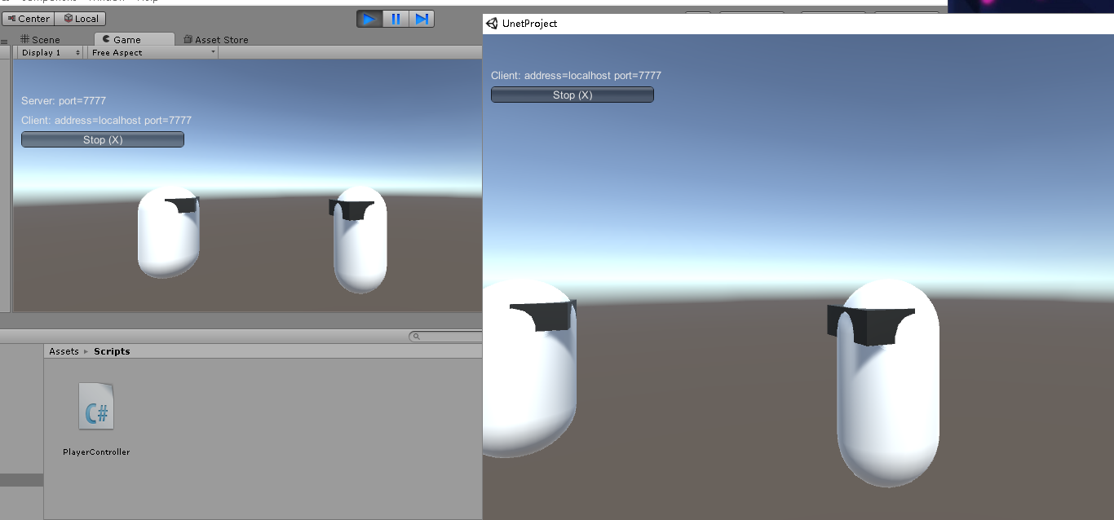Click client address label in editor Game view
The image size is (1114, 520).
click(106, 120)
